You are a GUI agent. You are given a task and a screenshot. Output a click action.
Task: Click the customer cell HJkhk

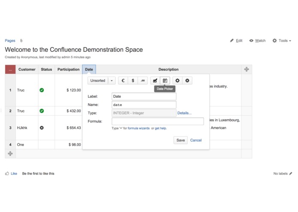click(x=27, y=128)
